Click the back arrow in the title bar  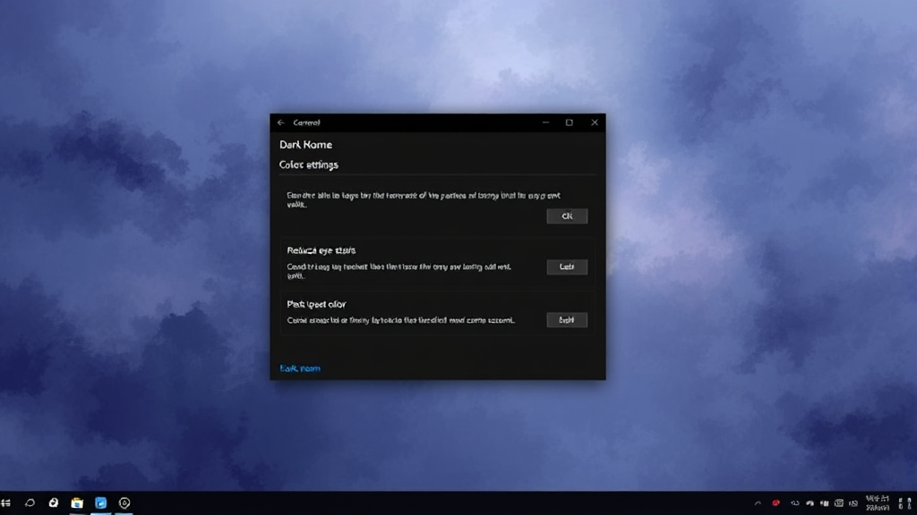click(x=280, y=122)
